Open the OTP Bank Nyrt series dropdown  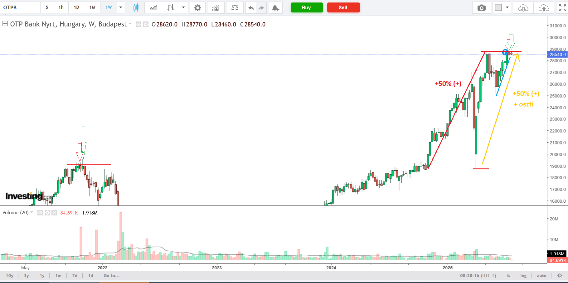(130, 24)
